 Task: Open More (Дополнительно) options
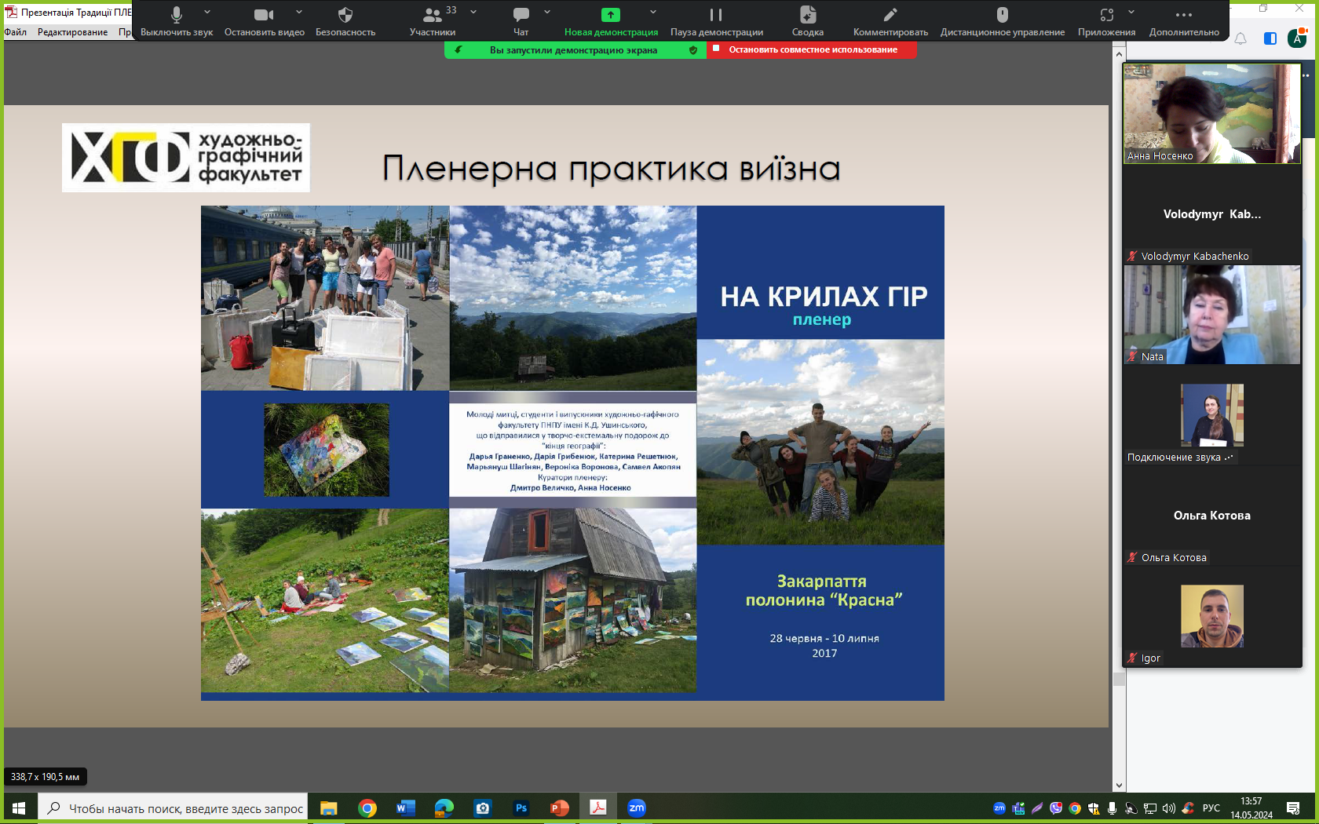point(1183,16)
